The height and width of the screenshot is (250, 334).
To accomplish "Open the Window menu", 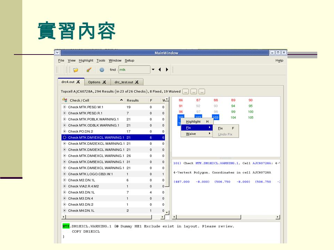I will [115, 60].
